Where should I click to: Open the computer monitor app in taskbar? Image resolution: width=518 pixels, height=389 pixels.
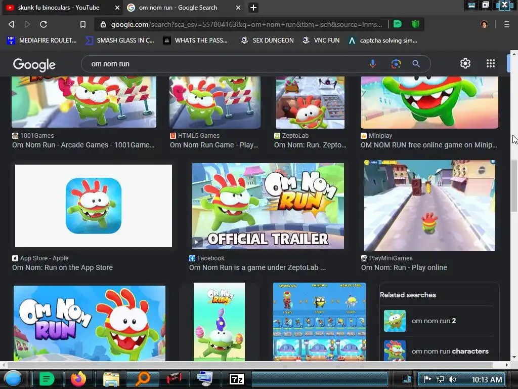coord(205,379)
